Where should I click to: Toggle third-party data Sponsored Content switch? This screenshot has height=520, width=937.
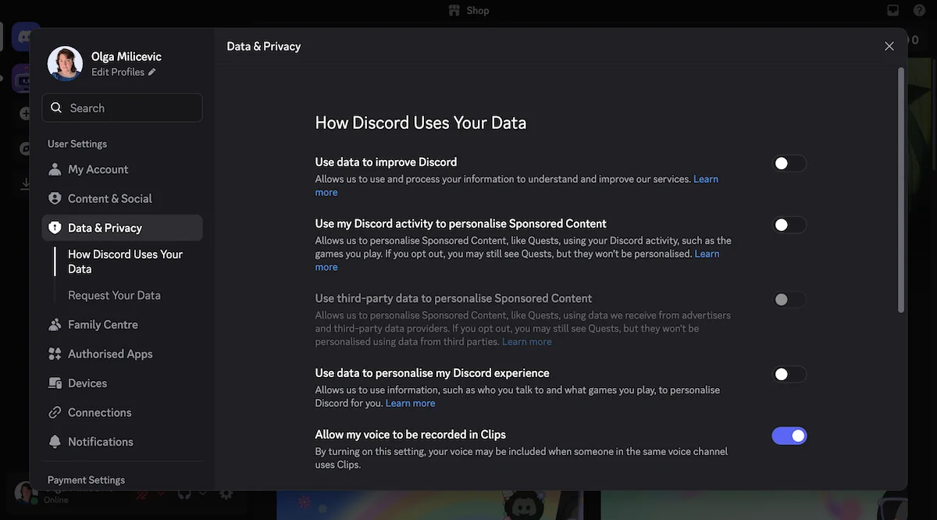789,300
